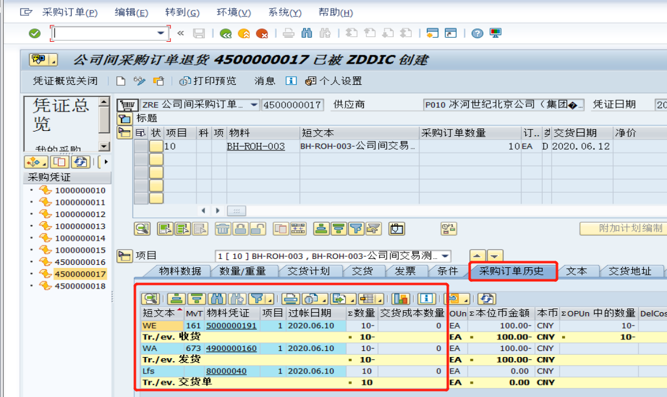This screenshot has height=397, width=667.
Task: Click the 凭证概览关闭 button
Action: 65,81
